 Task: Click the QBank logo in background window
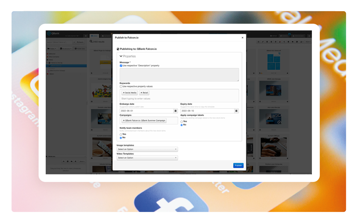pos(53,33)
